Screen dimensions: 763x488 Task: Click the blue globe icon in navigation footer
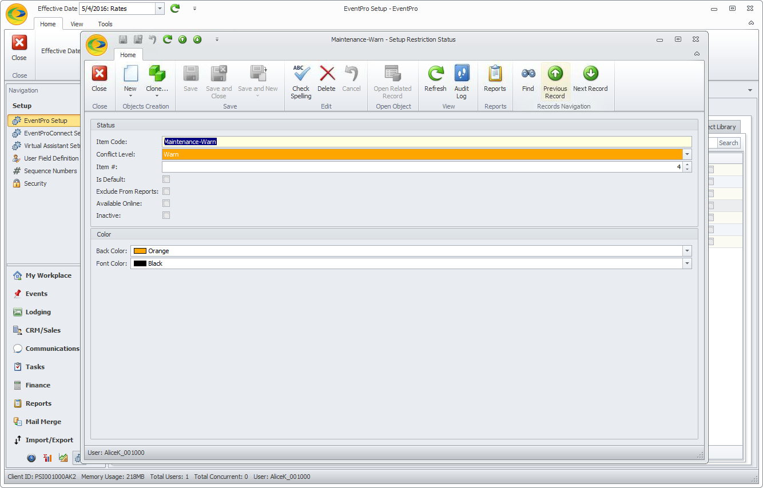(x=31, y=458)
